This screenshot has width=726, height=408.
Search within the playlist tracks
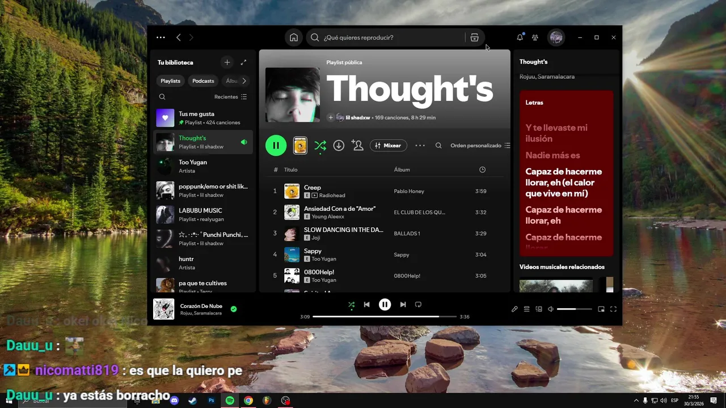[438, 146]
